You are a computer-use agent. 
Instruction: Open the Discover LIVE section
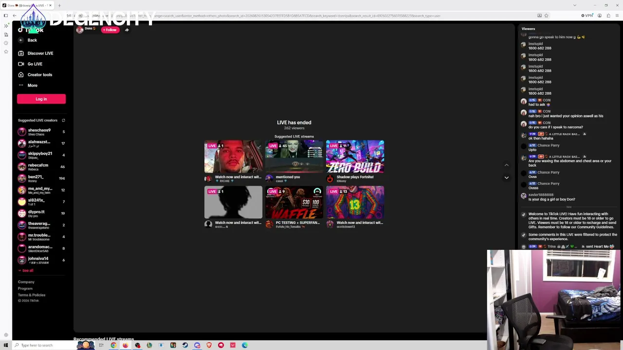36,53
